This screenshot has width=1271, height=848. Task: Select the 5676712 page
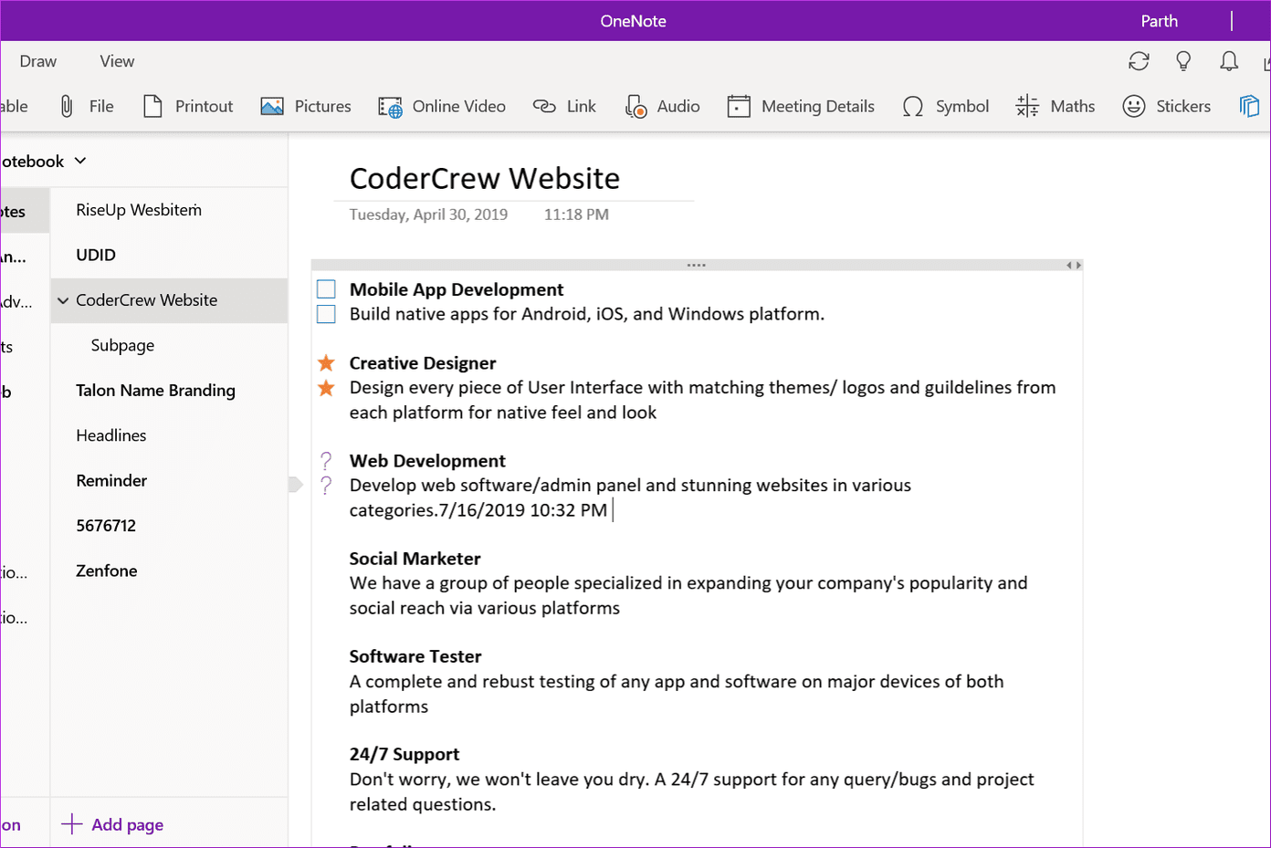(170, 526)
